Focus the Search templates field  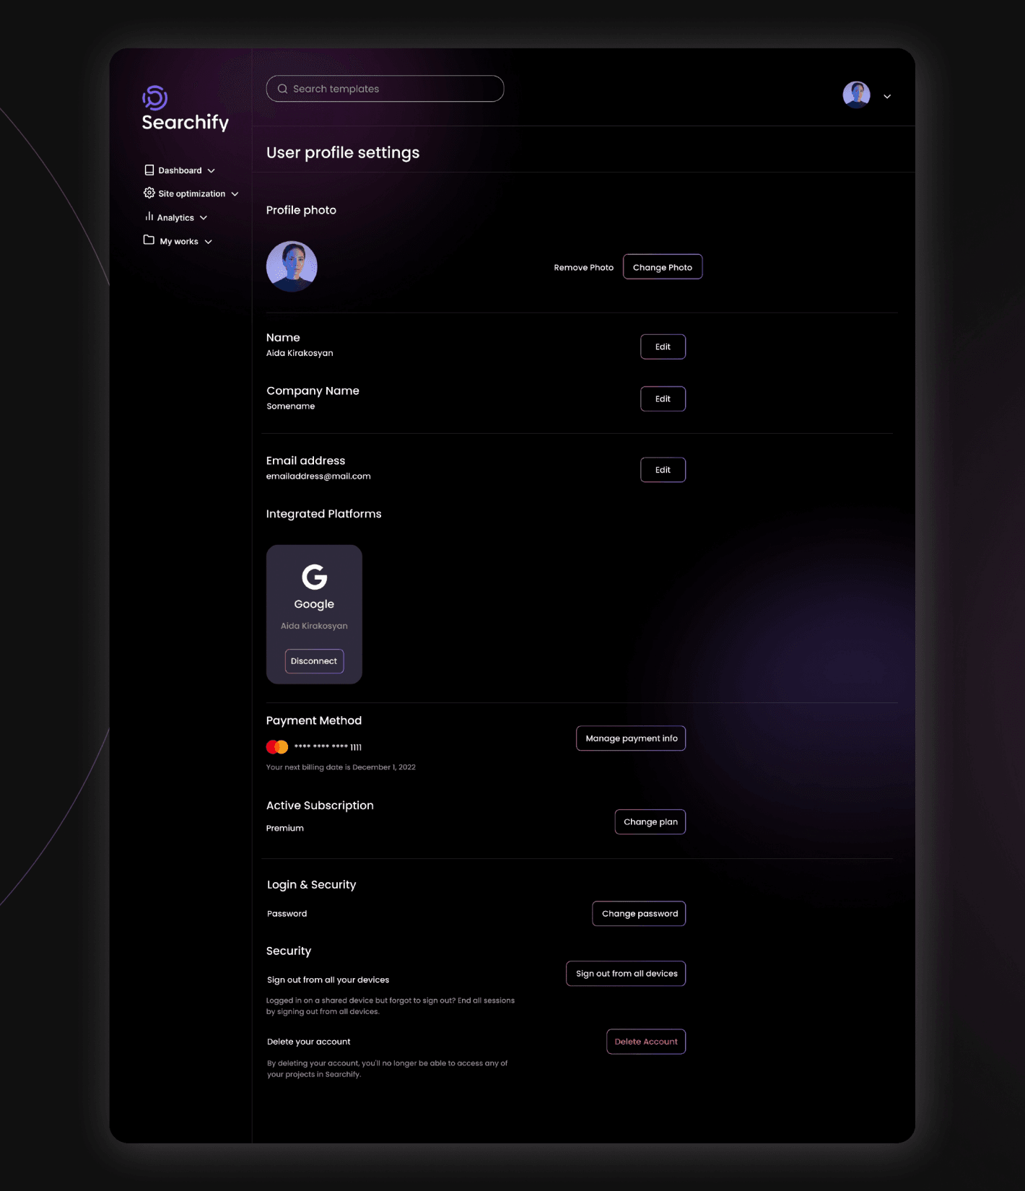click(x=385, y=89)
